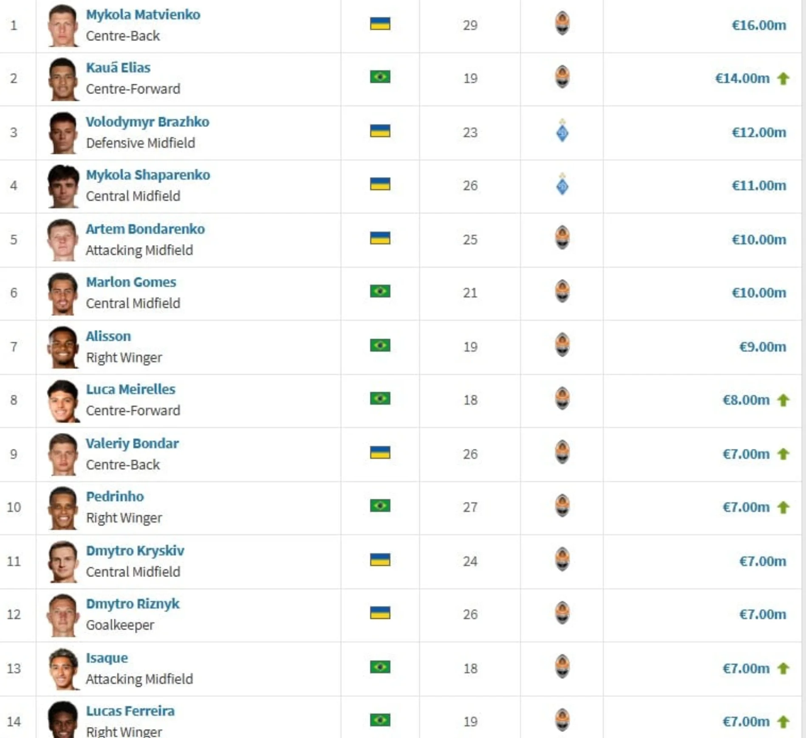Image resolution: width=806 pixels, height=738 pixels.
Task: Click green up arrow next to €14.00m
Action: click(x=783, y=79)
